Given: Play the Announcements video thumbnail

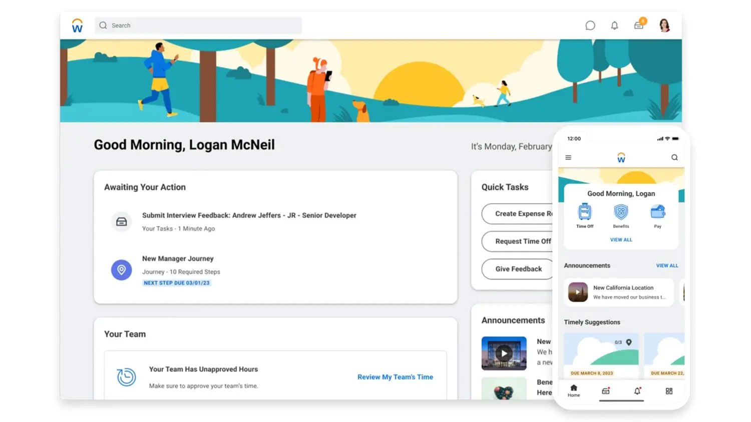Looking at the screenshot, I should tap(504, 353).
